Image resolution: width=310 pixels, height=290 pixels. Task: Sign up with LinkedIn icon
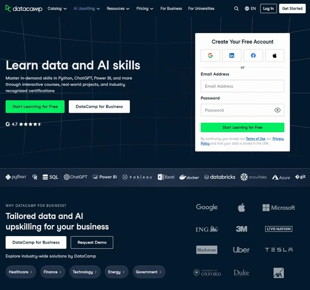232,56
